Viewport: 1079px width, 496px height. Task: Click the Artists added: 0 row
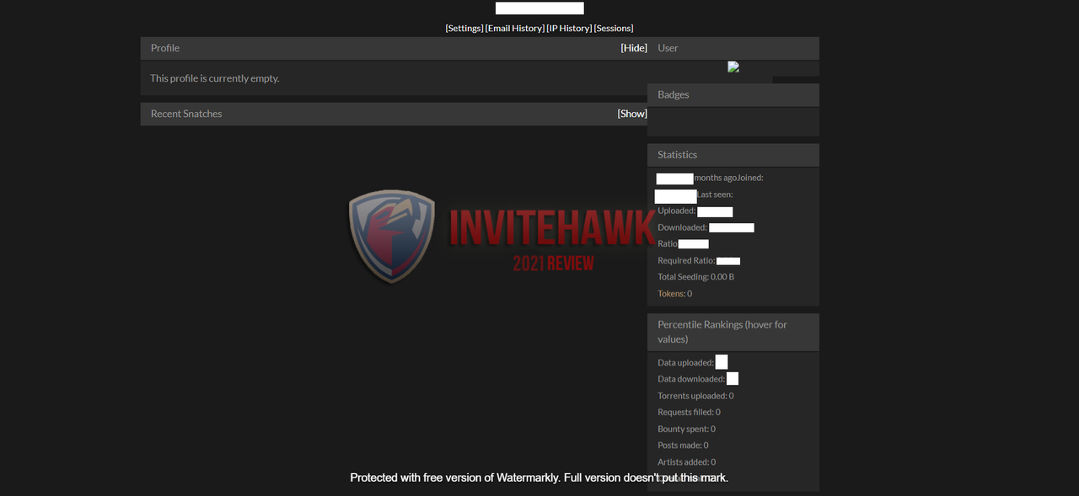tap(686, 461)
